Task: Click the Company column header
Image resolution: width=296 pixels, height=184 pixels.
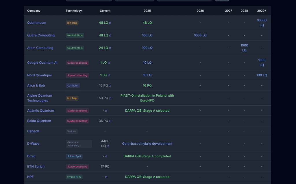Action: click(34, 11)
